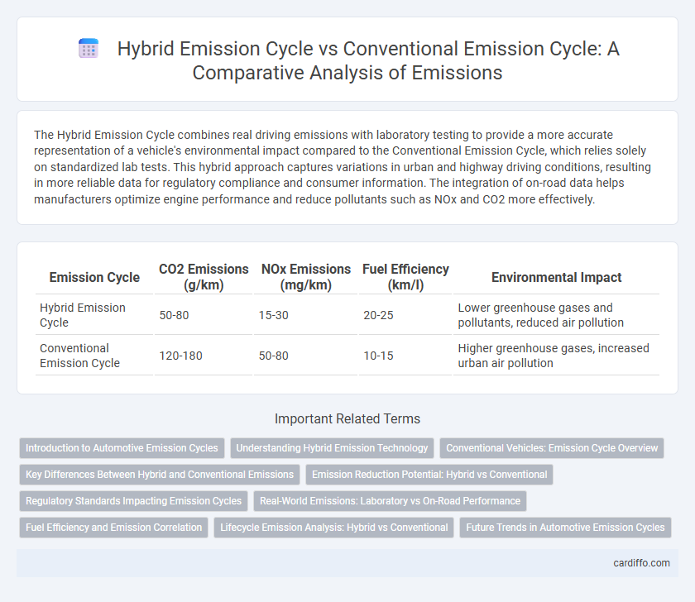695x602 pixels.
Task: Click 'Higher greenhouse gases' impact cell
Action: pyautogui.click(x=556, y=356)
